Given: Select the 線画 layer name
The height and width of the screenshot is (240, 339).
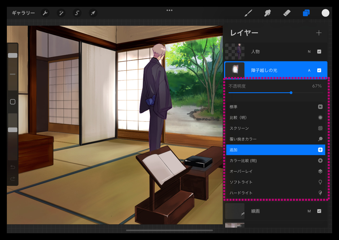Looking at the screenshot, I should [x=255, y=211].
